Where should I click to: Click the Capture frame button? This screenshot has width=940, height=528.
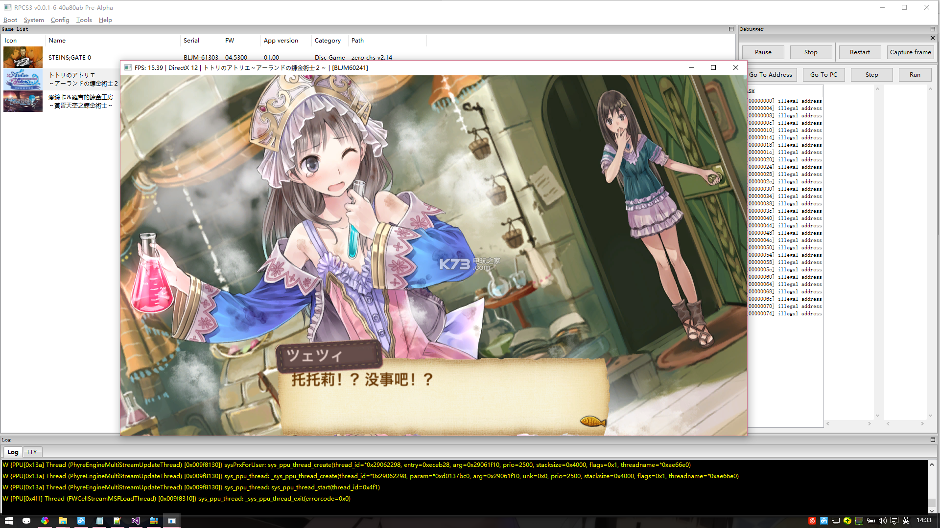(x=910, y=52)
